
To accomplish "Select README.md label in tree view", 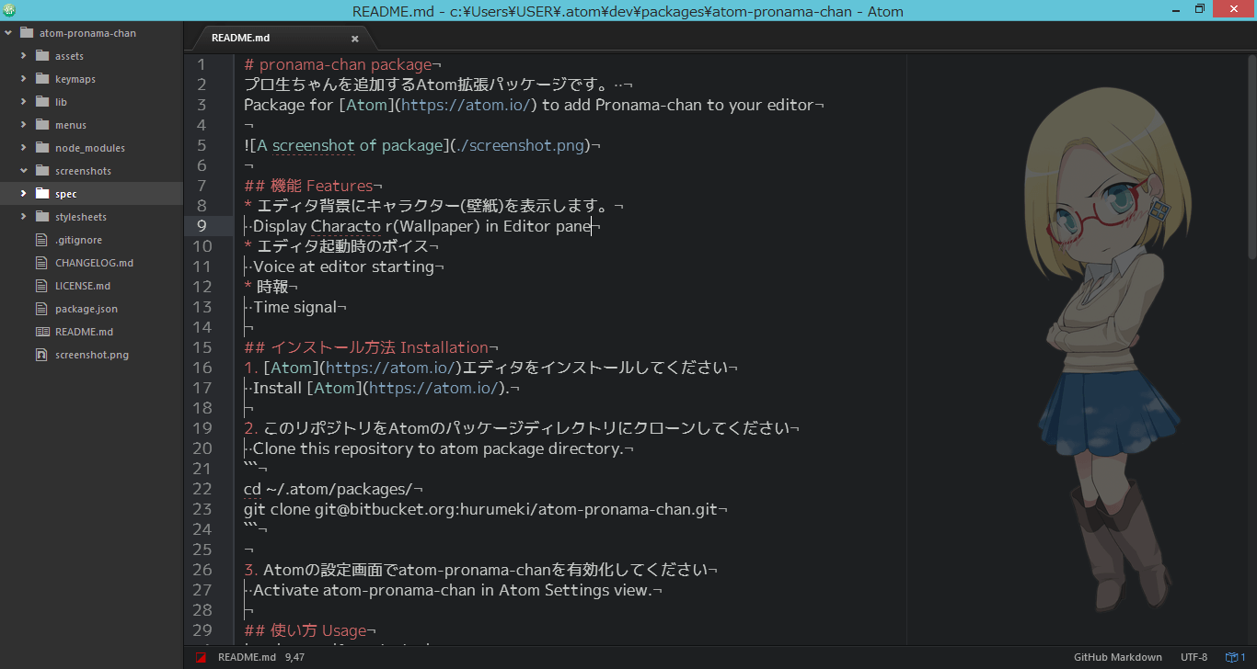I will [x=84, y=332].
